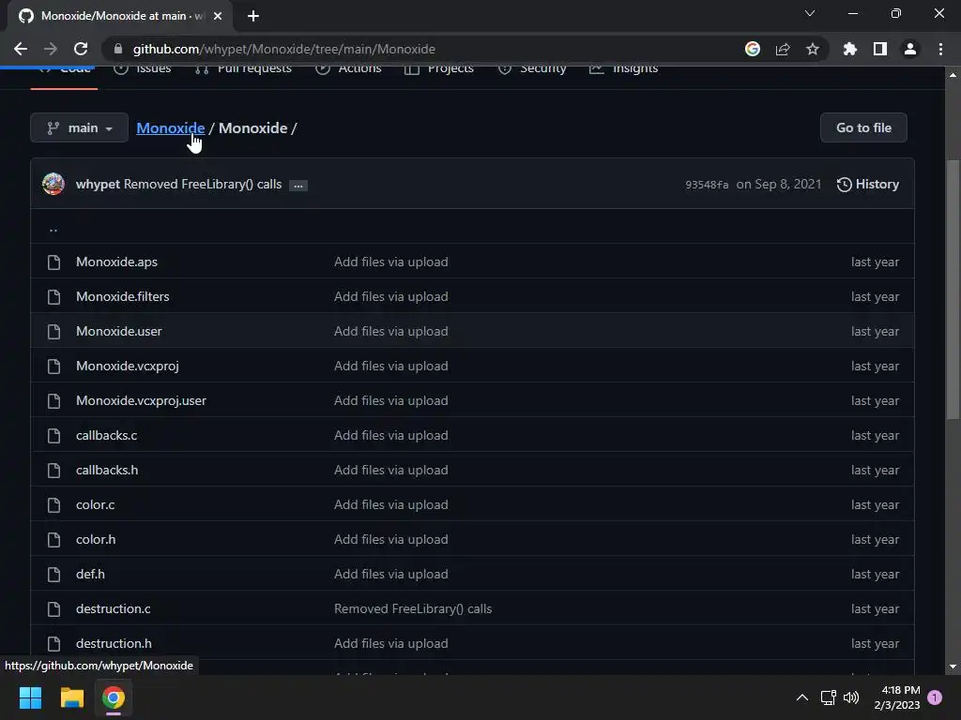Open the Monoxide.user file
The width and height of the screenshot is (961, 720).
(x=119, y=331)
